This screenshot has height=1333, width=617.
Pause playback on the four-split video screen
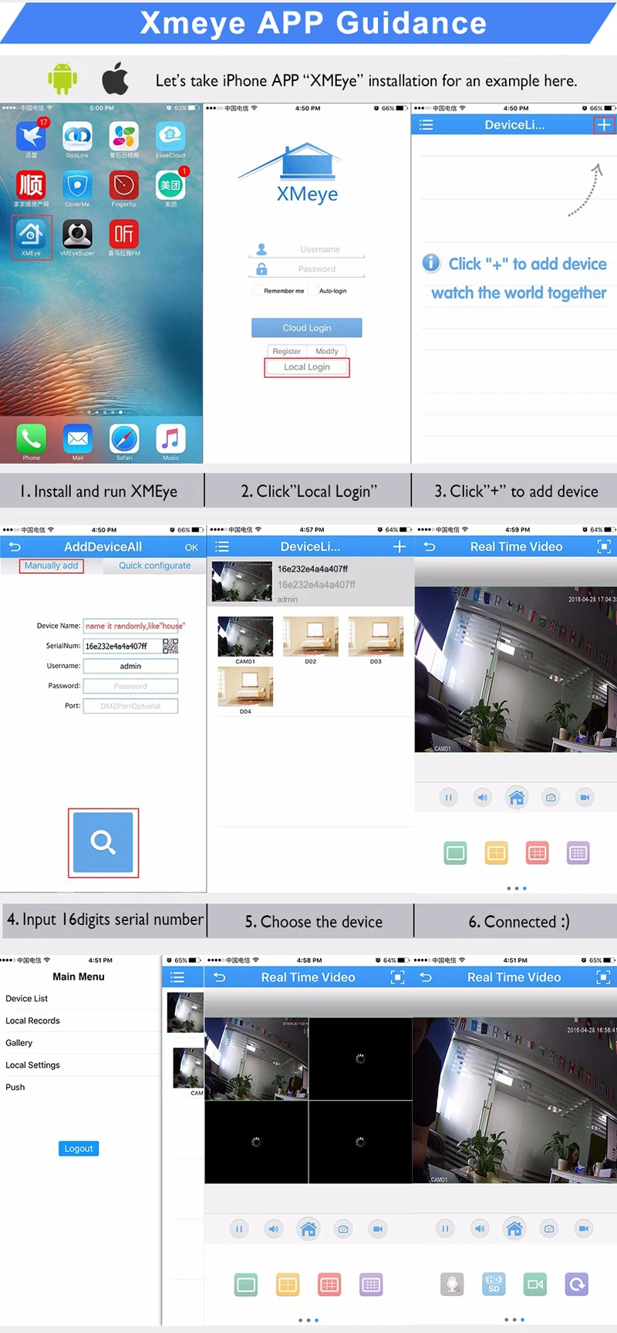click(x=239, y=1229)
